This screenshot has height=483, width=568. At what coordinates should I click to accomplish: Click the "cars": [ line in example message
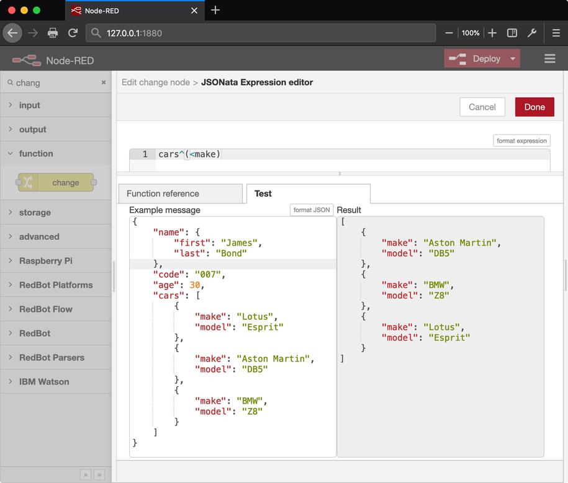click(x=176, y=296)
